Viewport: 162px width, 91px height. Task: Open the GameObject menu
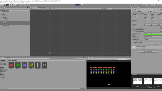pos(10,3)
